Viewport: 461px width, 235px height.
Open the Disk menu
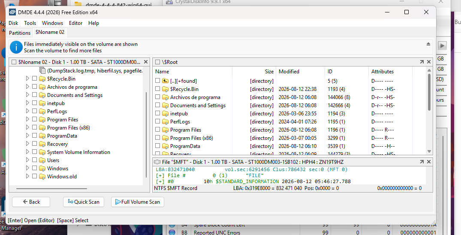click(x=13, y=23)
